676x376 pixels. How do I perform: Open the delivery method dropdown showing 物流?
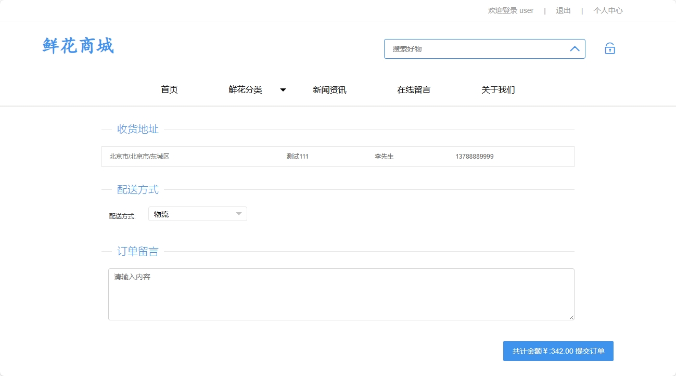pyautogui.click(x=198, y=214)
